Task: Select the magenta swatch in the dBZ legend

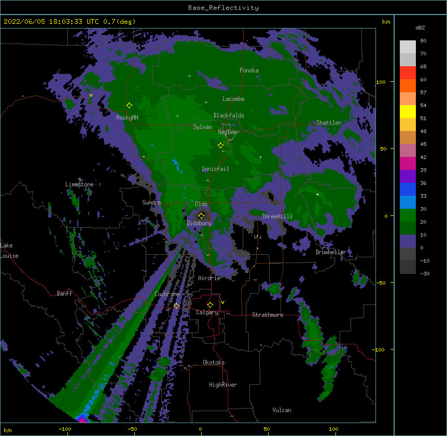Action: (x=408, y=163)
